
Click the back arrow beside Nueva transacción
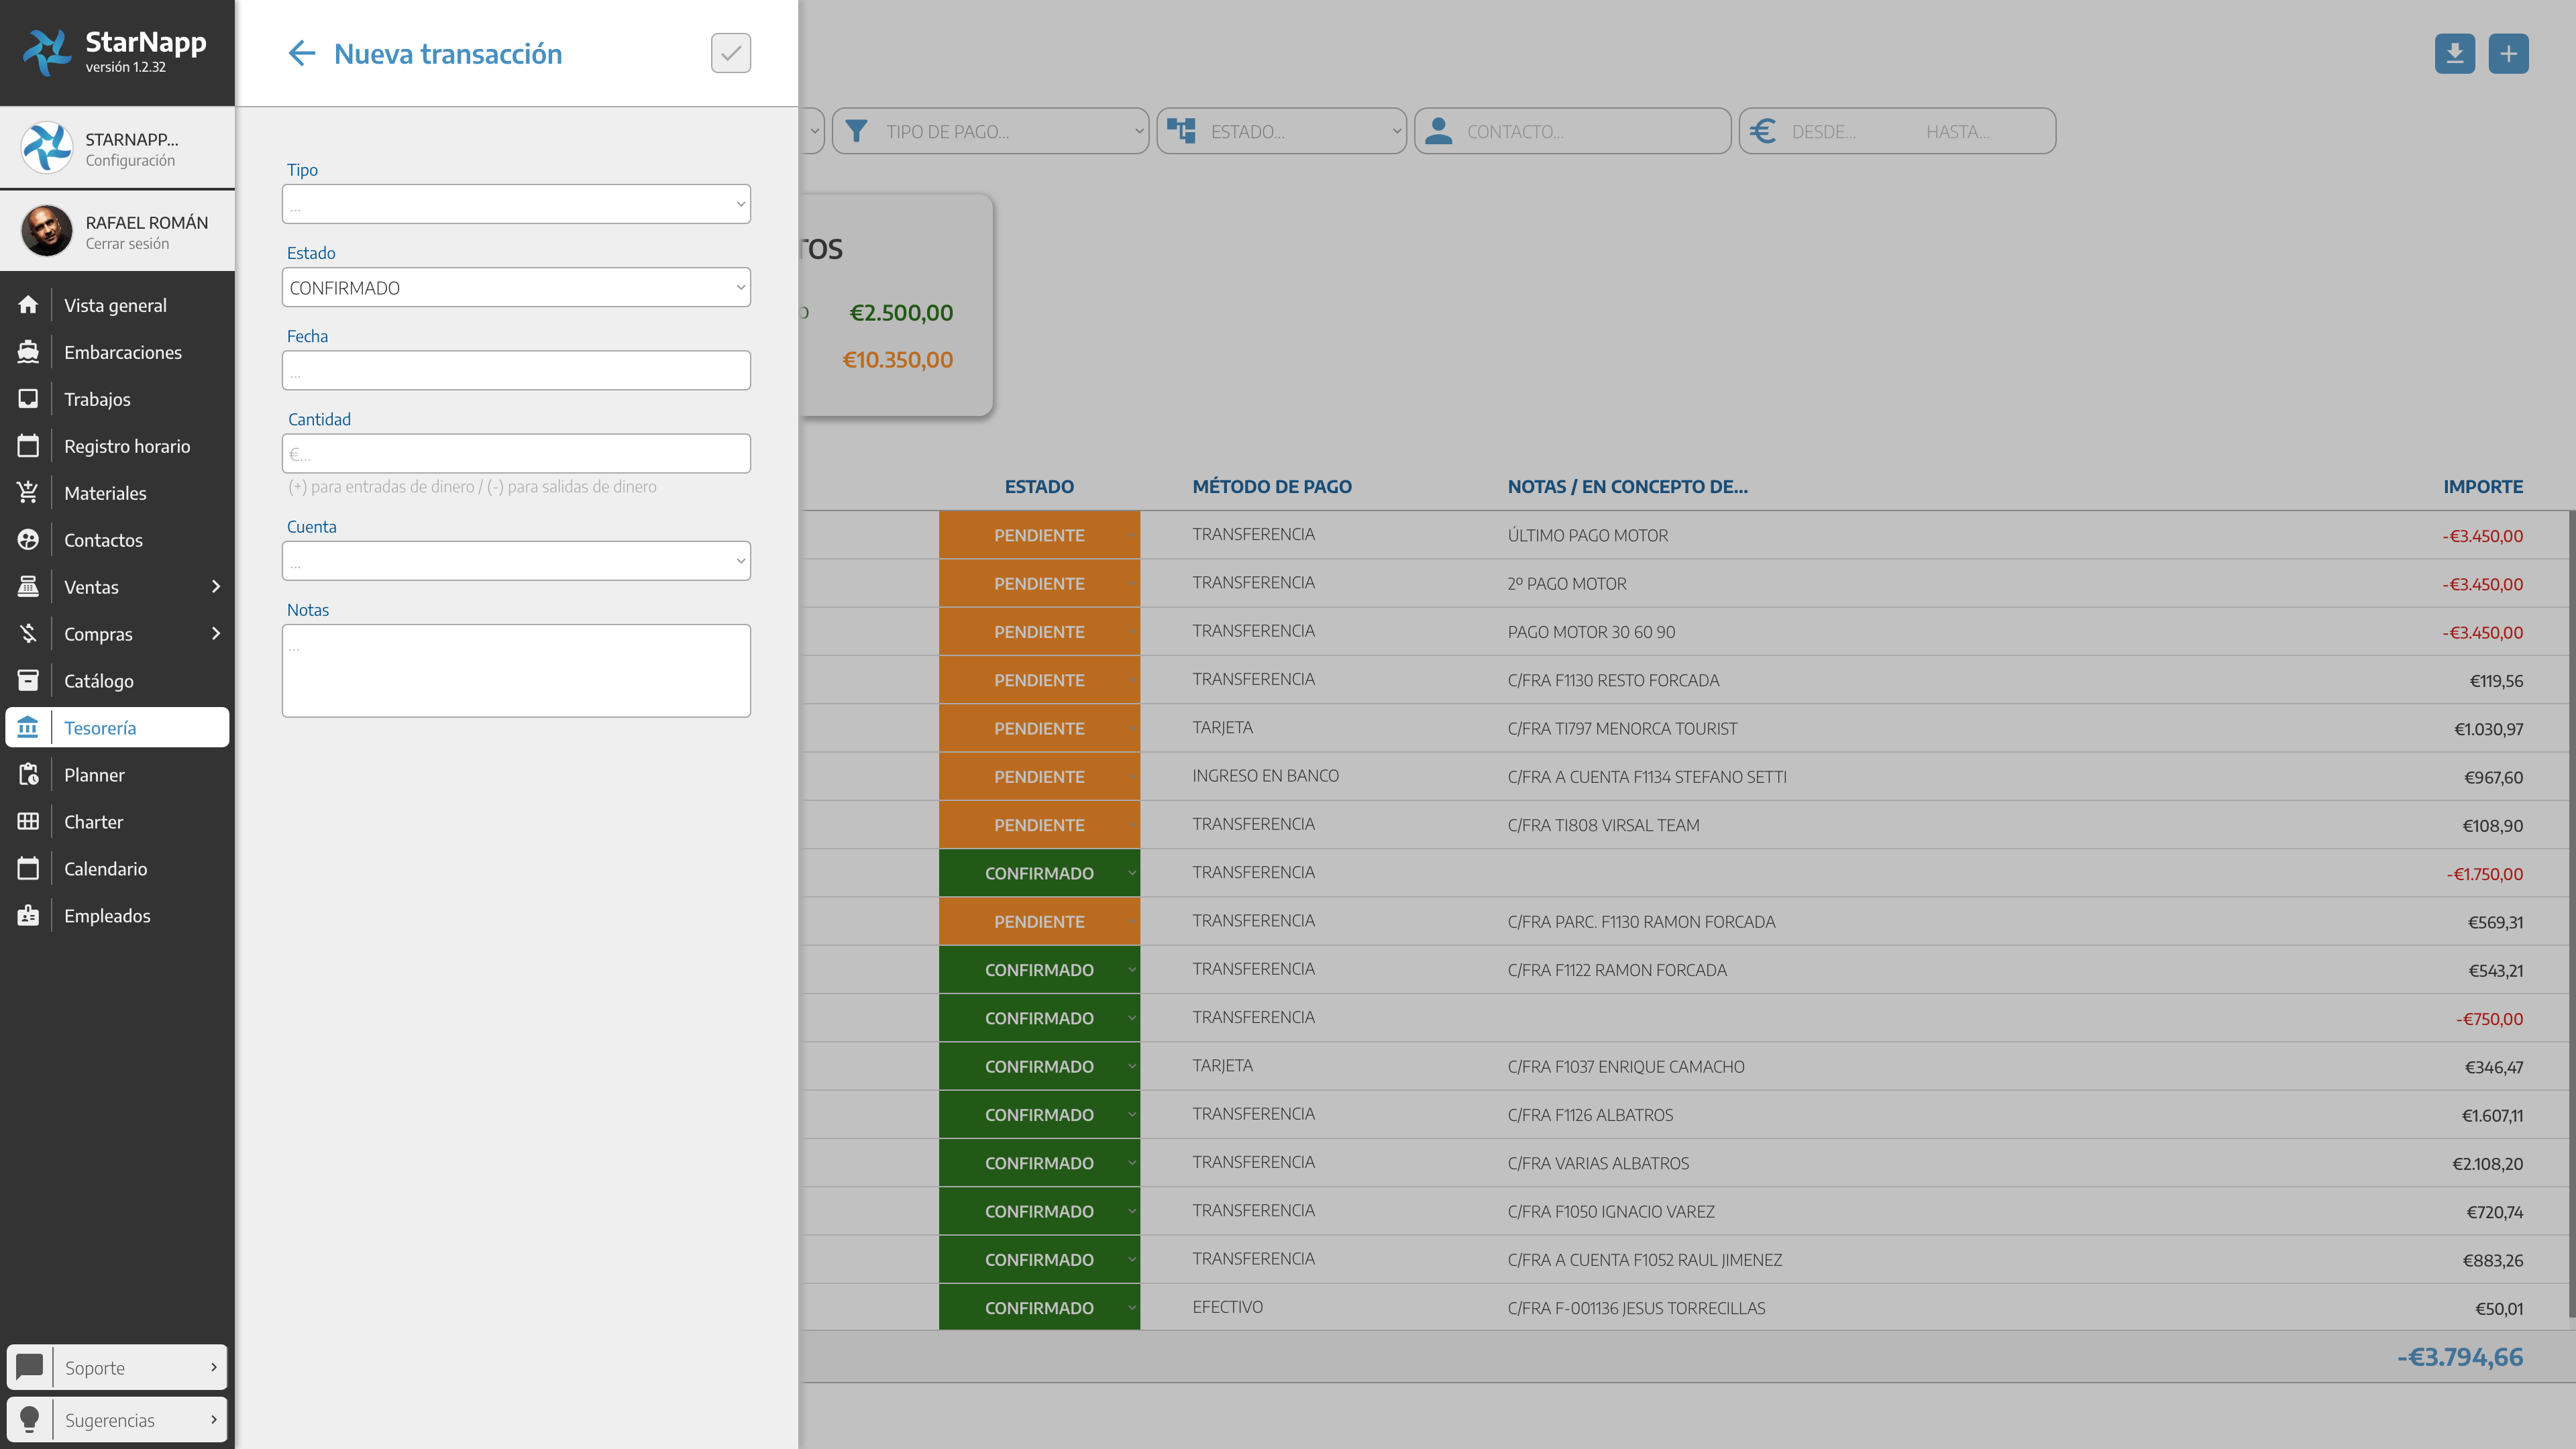point(301,53)
